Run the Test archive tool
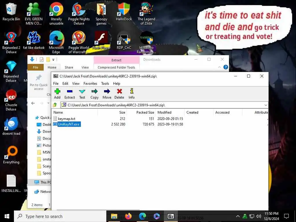The width and height of the screenshot is (296, 222). click(x=82, y=94)
